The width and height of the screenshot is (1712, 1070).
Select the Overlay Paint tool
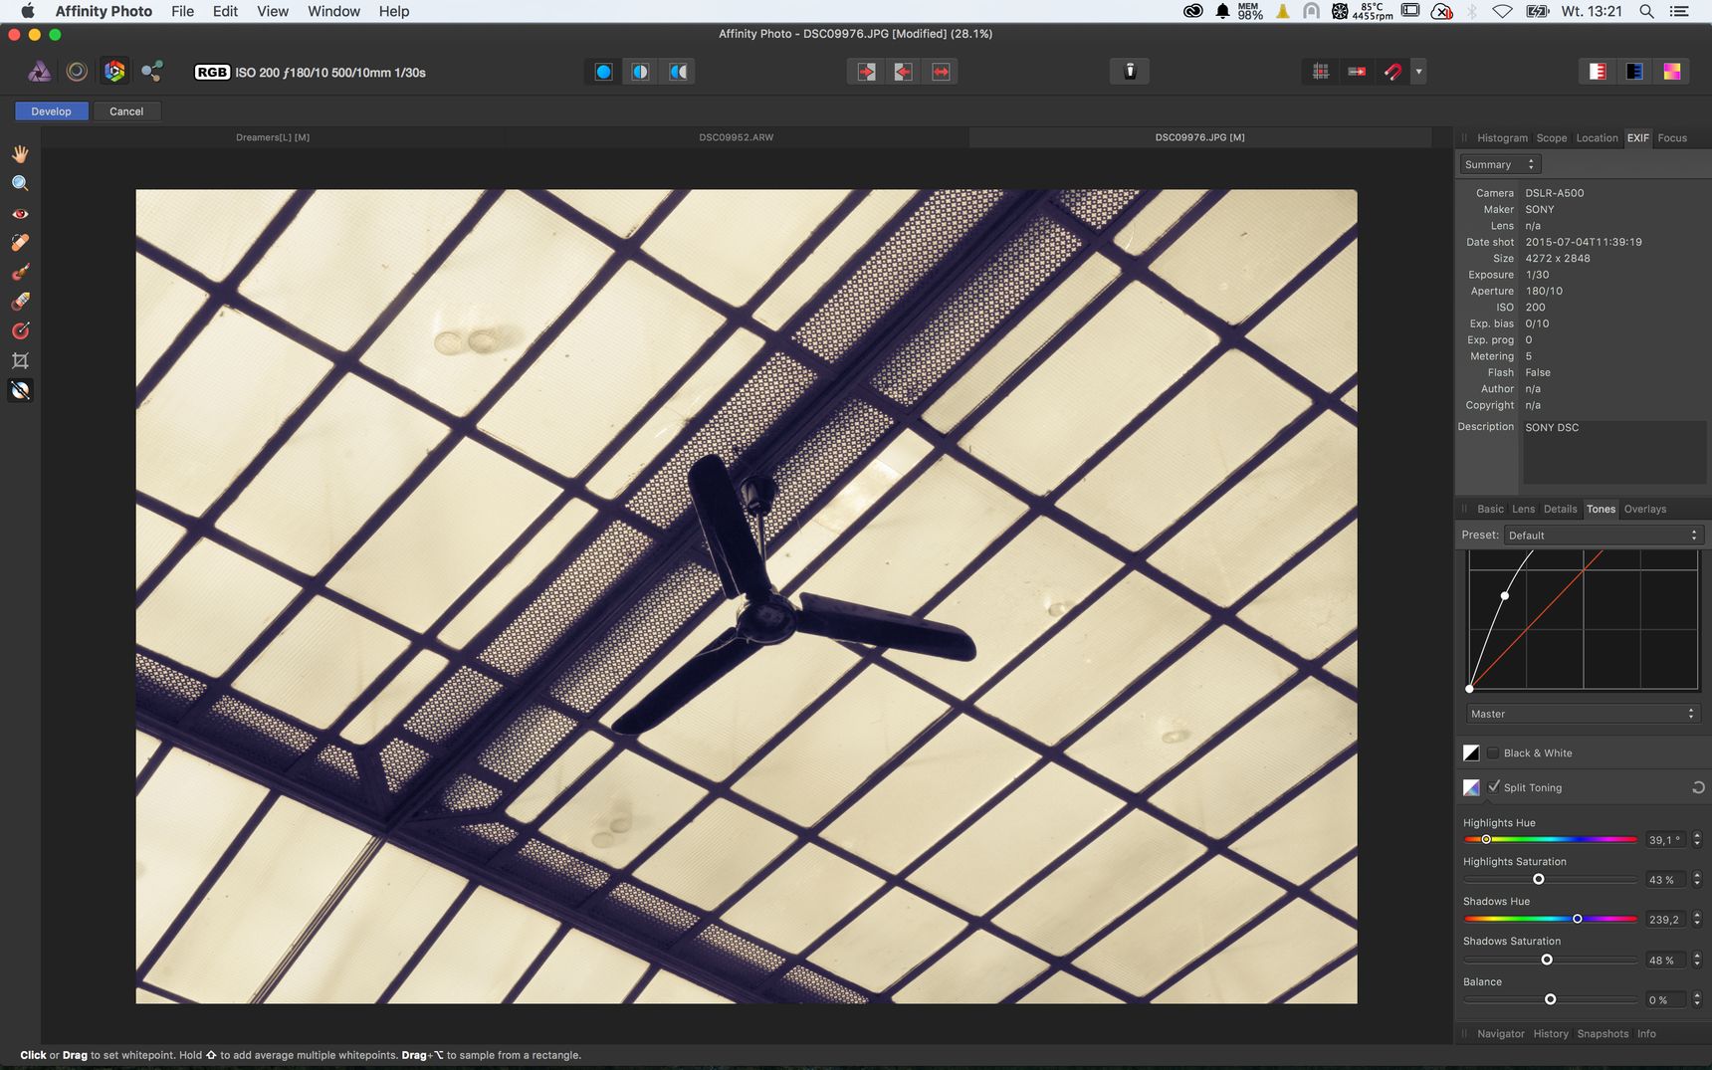coord(20,272)
